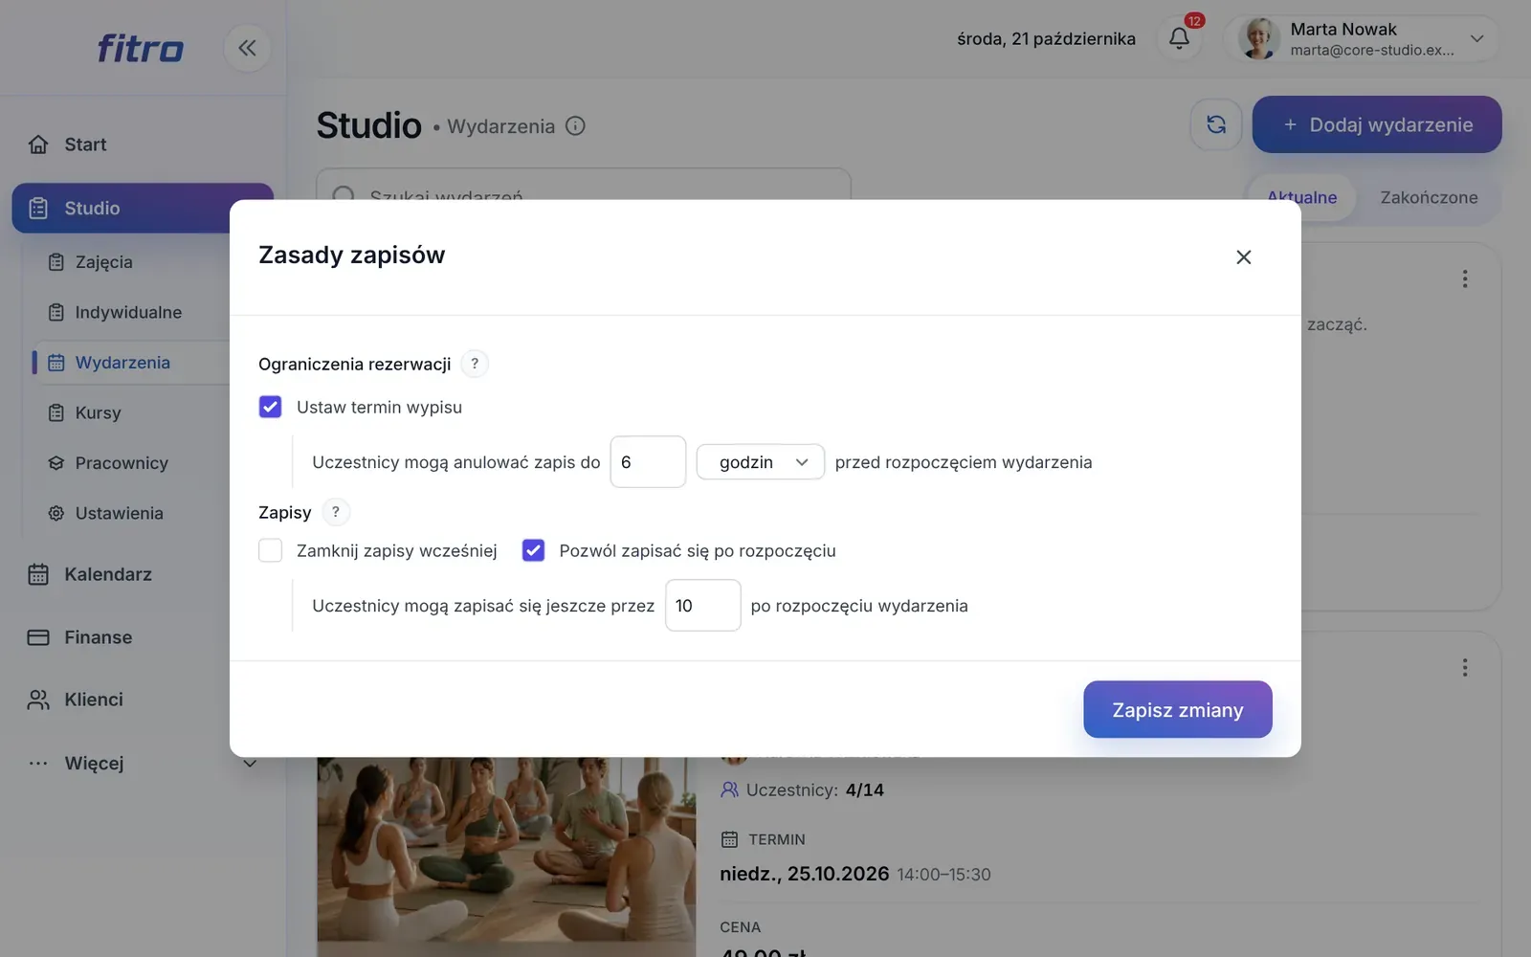Open three-dot menu of second event card
This screenshot has width=1531, height=957.
[1465, 667]
